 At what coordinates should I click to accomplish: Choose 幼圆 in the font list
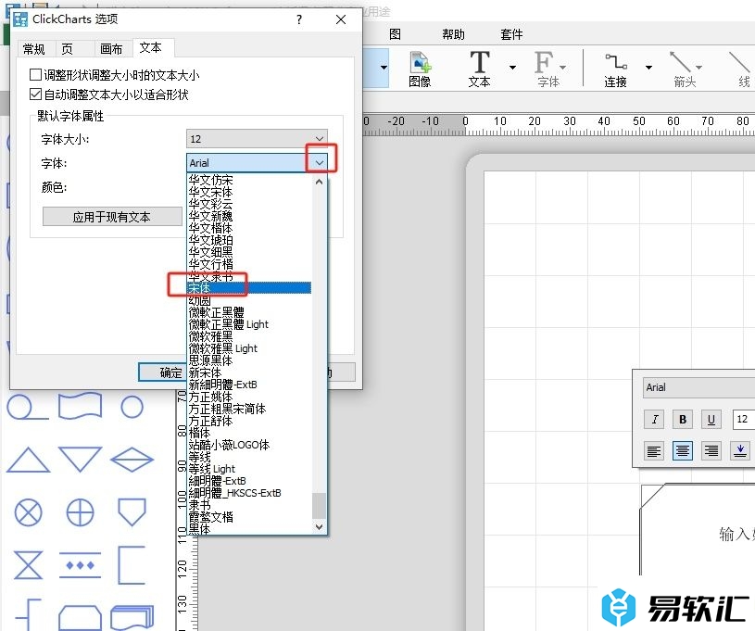pos(249,300)
